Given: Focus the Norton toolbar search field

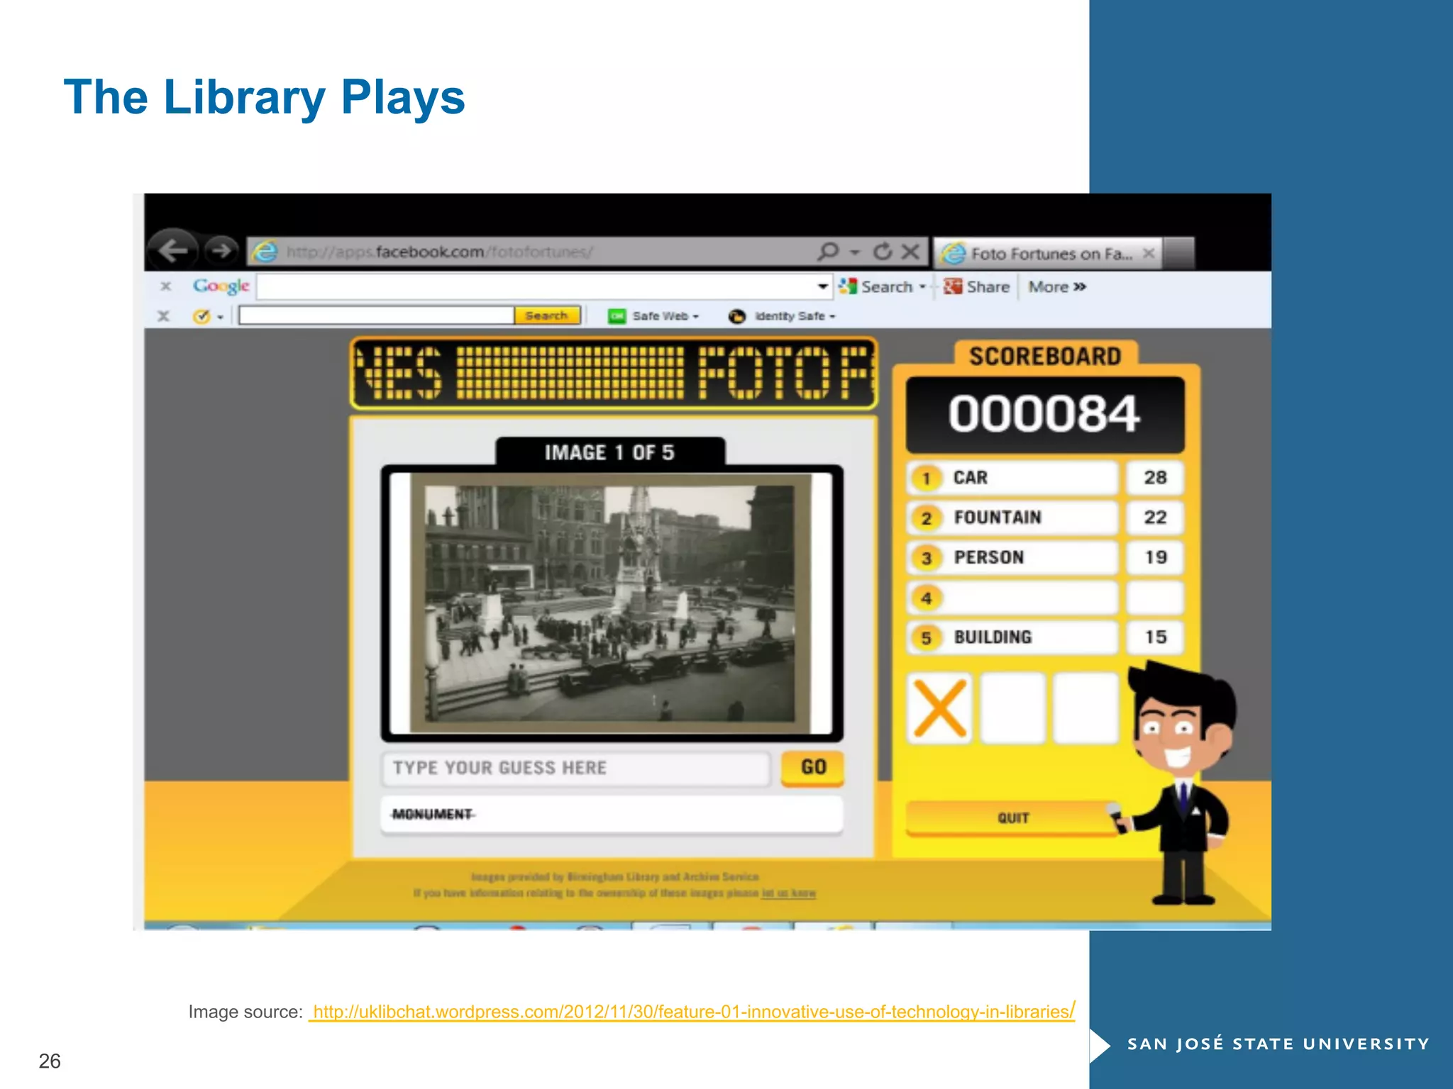Looking at the screenshot, I should (377, 315).
